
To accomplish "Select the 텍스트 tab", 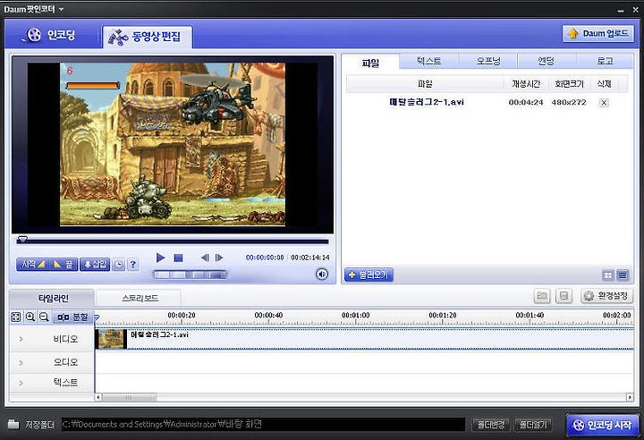I will coord(428,61).
